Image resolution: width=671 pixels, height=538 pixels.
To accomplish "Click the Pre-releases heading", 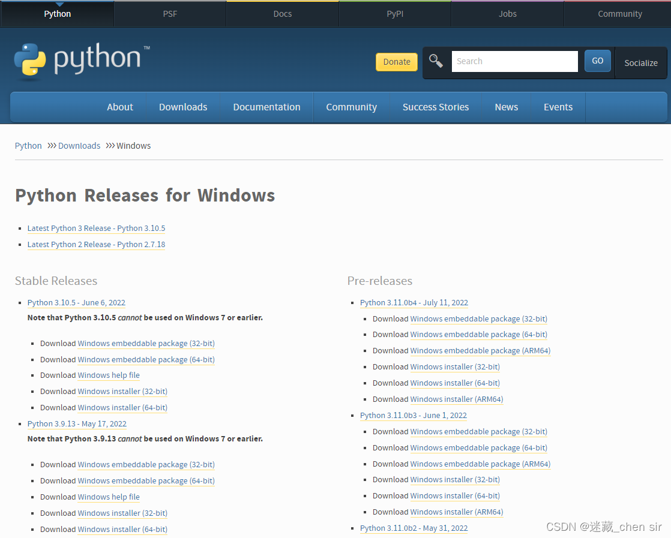I will click(x=379, y=281).
